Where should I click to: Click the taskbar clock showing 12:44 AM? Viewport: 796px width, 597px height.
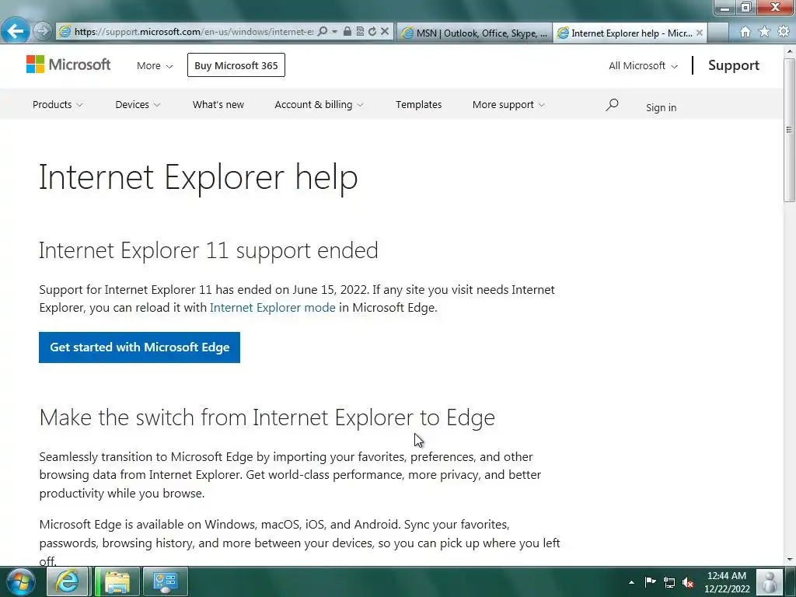pos(727,581)
